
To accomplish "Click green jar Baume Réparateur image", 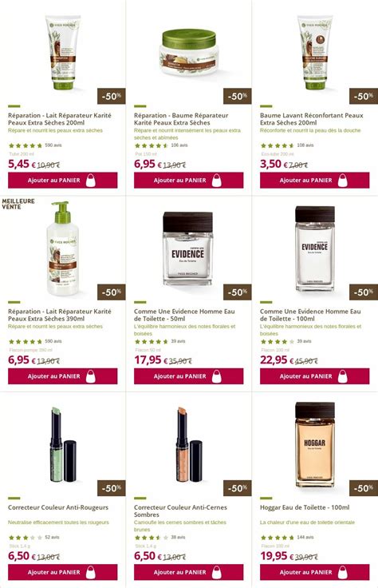I will pyautogui.click(x=189, y=52).
